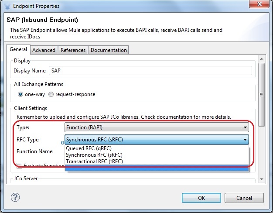Image resolution: width=273 pixels, height=213 pixels.
Task: Click the help question mark icon
Action: coord(14,198)
